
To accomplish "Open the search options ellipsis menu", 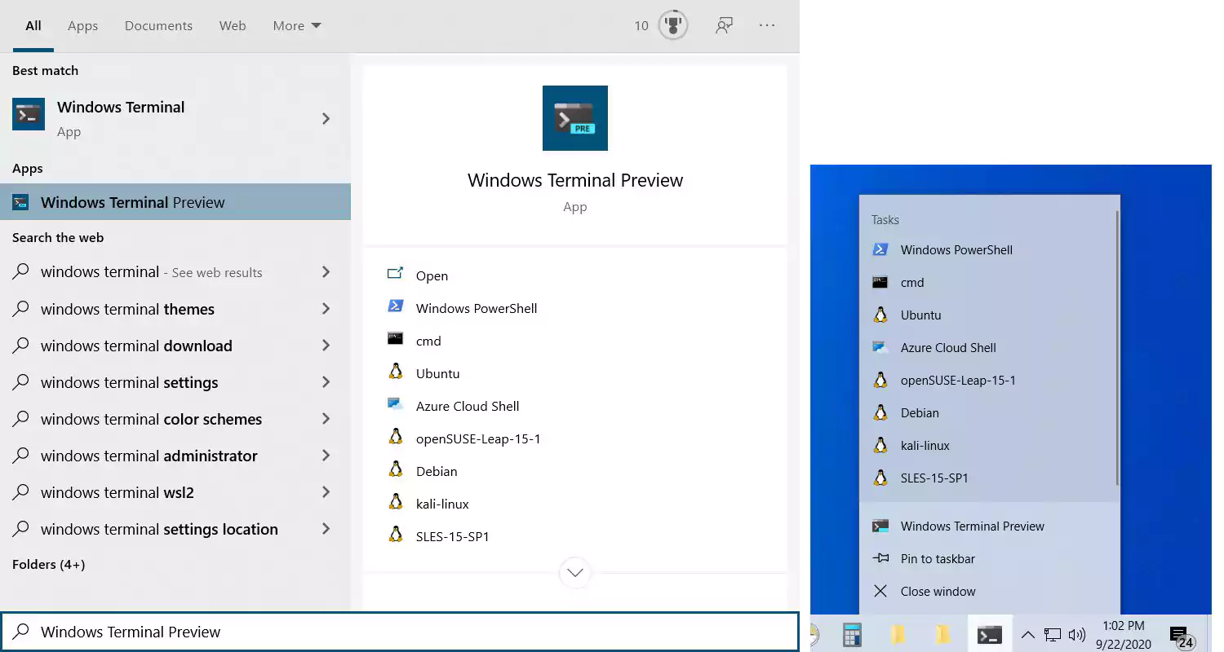I will click(767, 25).
